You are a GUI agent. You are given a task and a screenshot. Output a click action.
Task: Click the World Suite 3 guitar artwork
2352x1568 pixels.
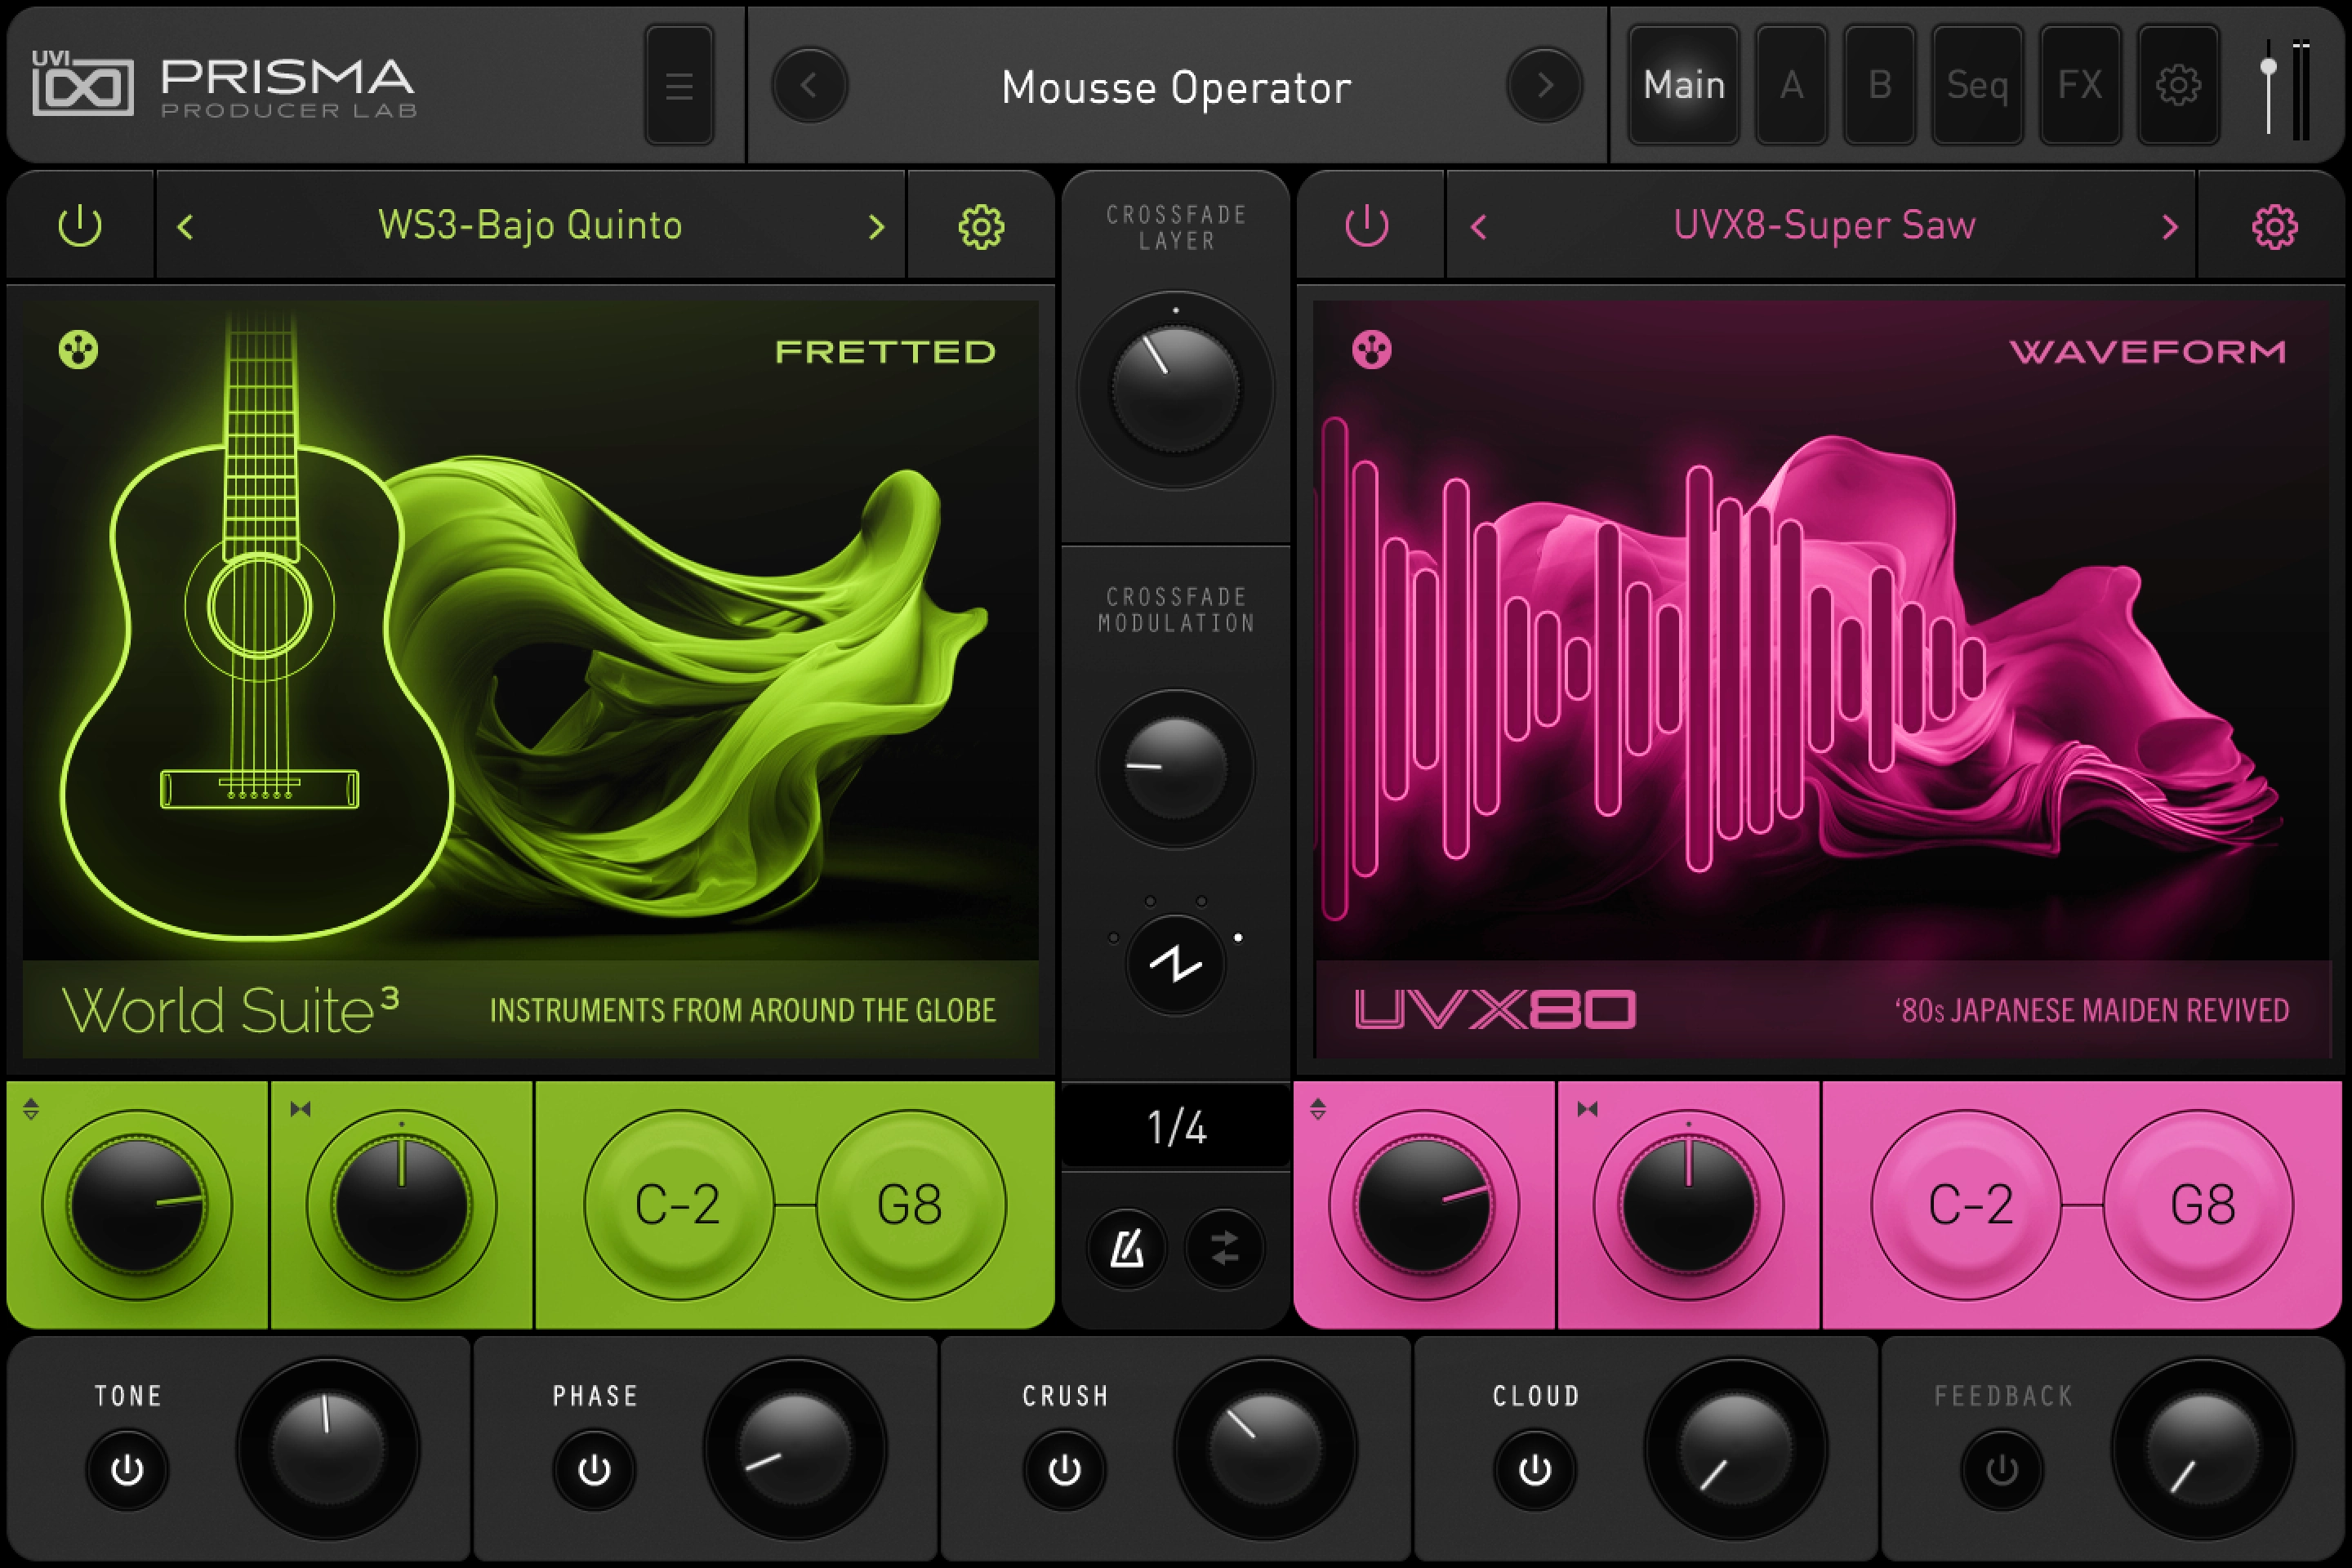[x=530, y=679]
